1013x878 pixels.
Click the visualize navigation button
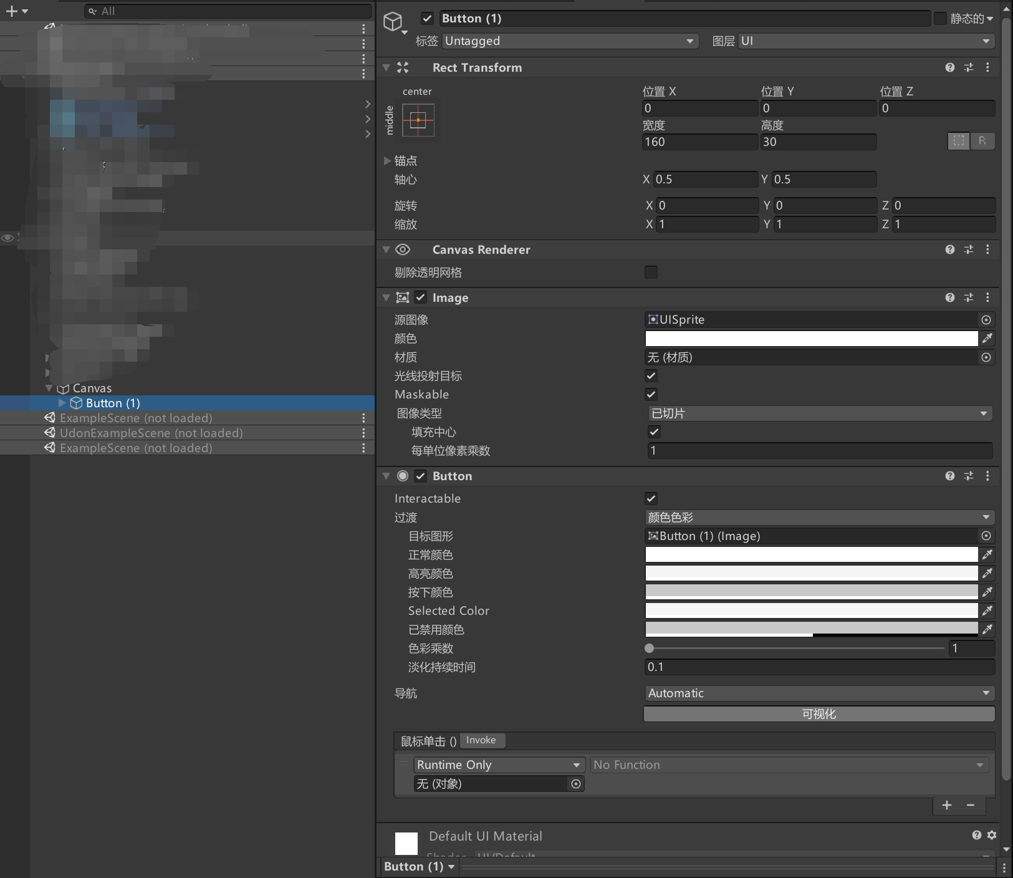coord(819,714)
